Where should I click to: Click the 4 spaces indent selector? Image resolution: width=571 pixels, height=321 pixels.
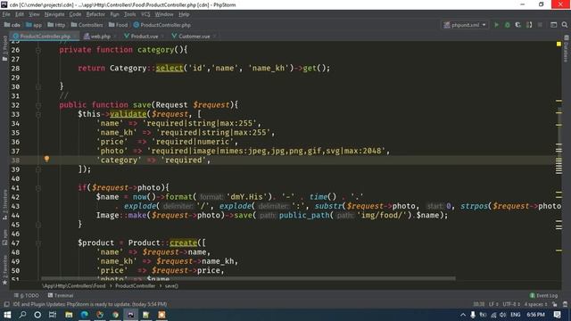(x=535, y=304)
